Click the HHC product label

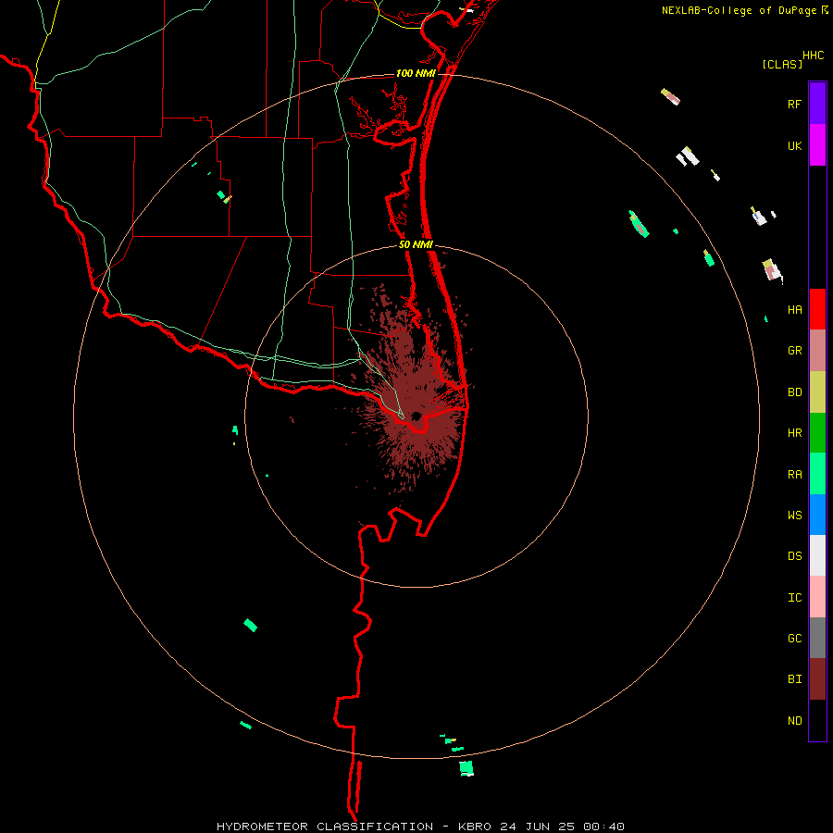click(x=813, y=56)
